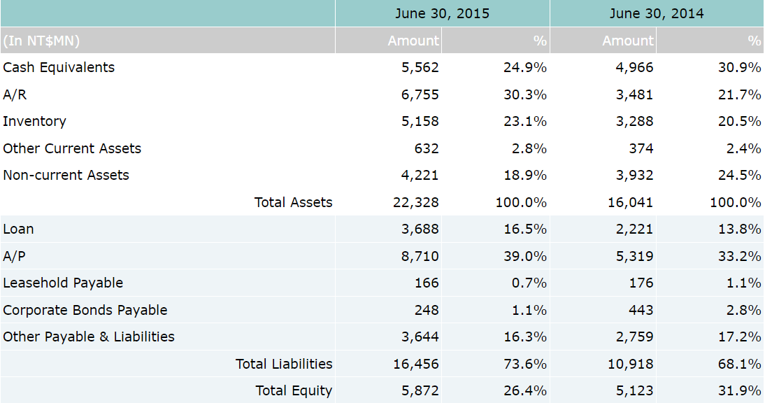This screenshot has width=765, height=403.
Task: Click the June 30, 2015 column header
Action: click(x=442, y=13)
